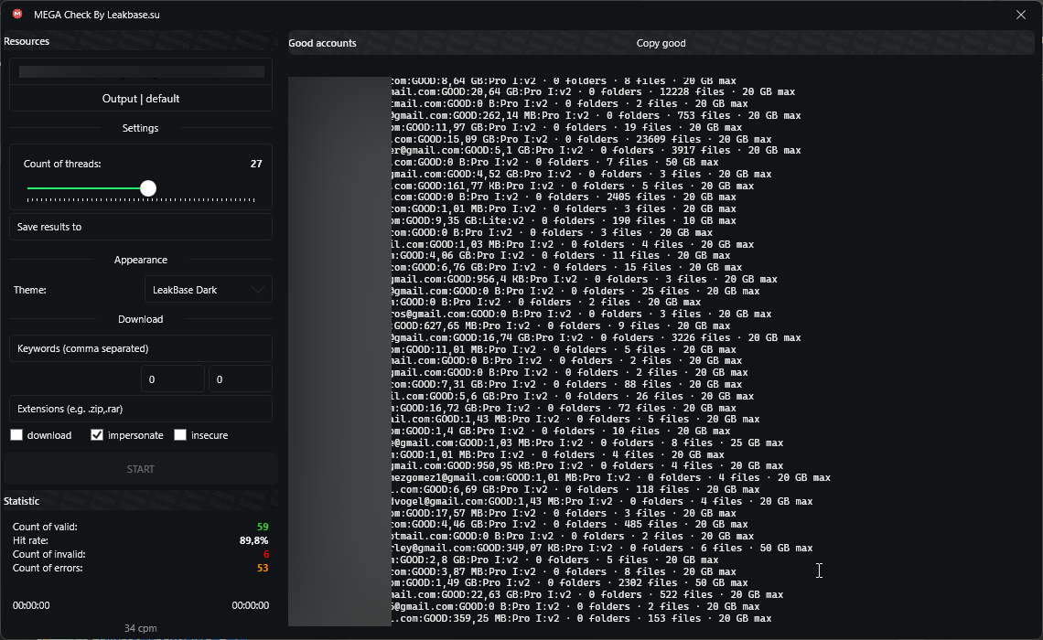Click the red MEGA icon in the title bar
The width and height of the screenshot is (1043, 640).
pos(17,14)
